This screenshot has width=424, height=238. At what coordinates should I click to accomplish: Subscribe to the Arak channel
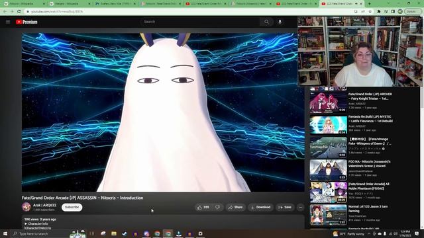coord(72,207)
